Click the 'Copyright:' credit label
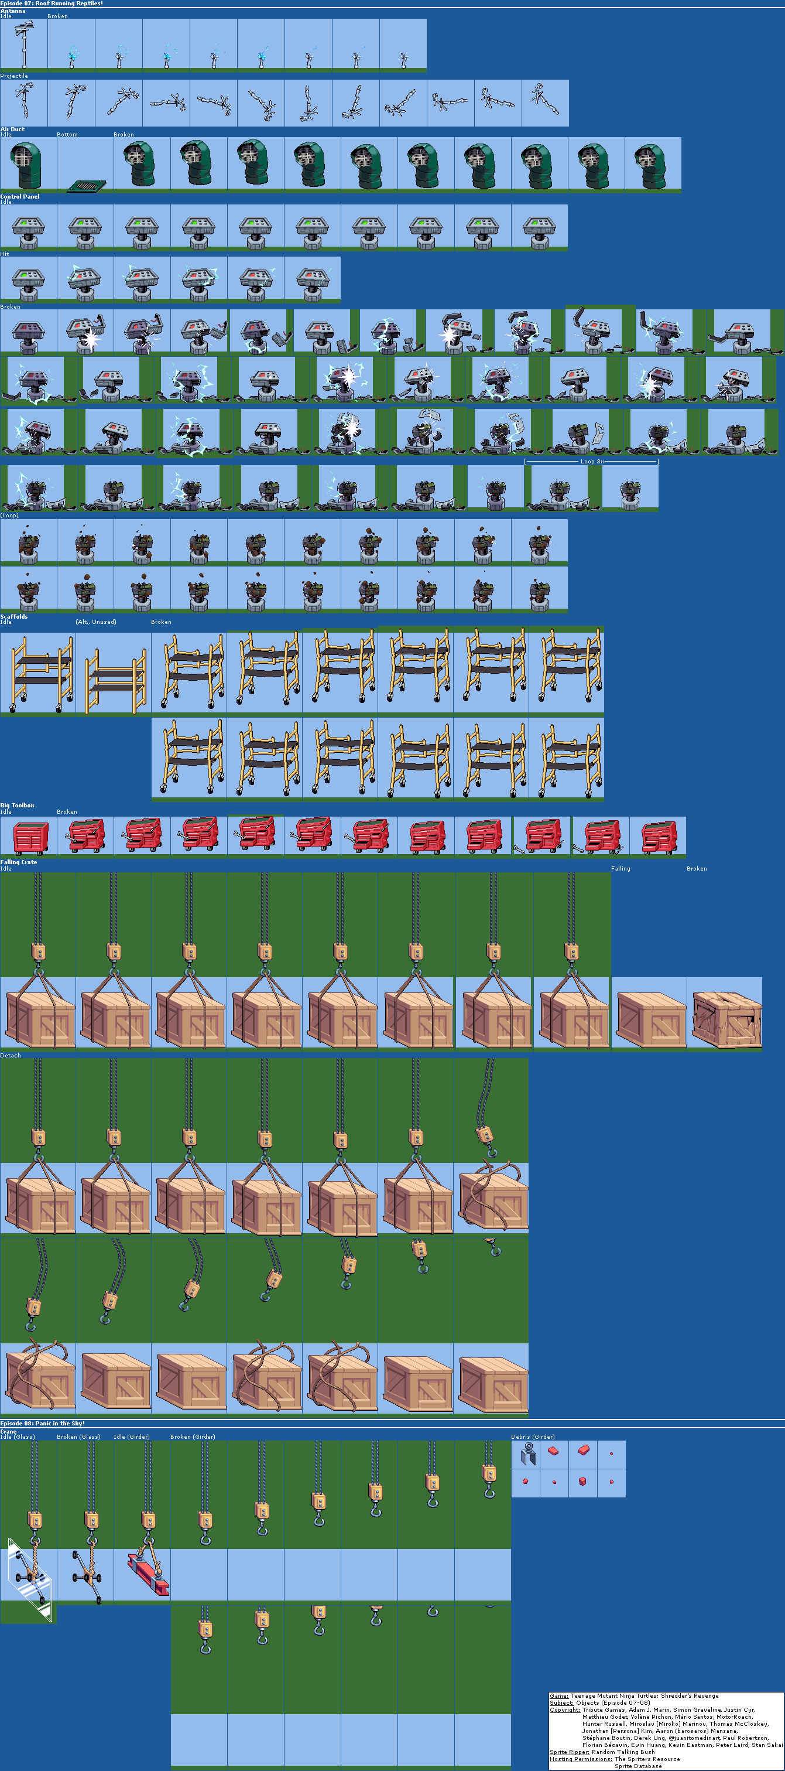785x1771 pixels. click(x=564, y=1710)
